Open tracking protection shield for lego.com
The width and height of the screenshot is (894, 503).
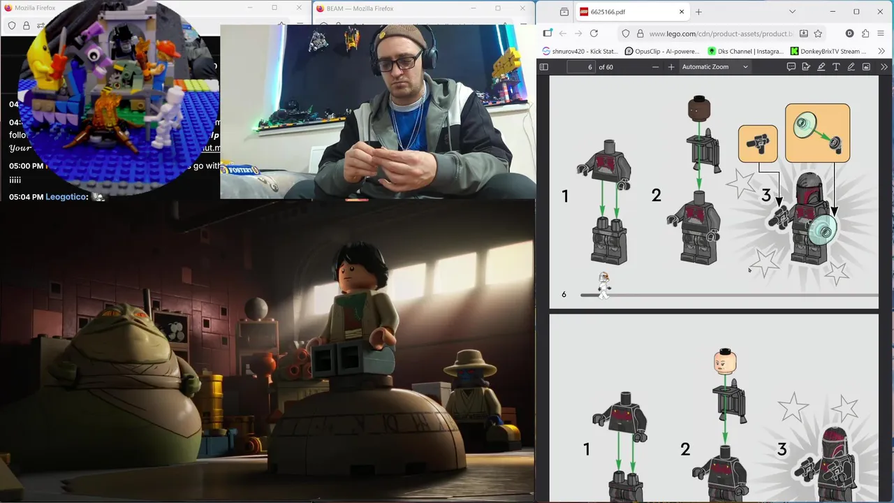click(x=626, y=34)
